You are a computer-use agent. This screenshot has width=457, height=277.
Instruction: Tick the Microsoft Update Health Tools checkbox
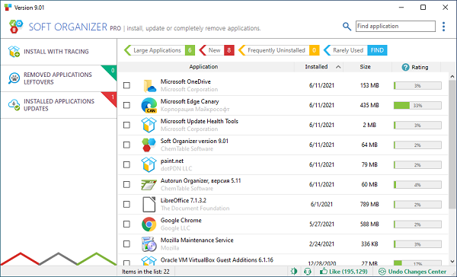126,125
